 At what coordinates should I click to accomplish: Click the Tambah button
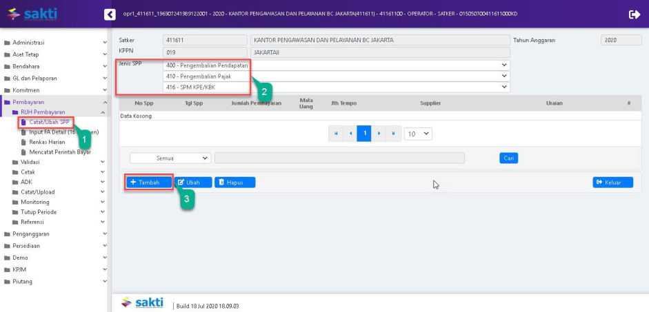point(149,183)
